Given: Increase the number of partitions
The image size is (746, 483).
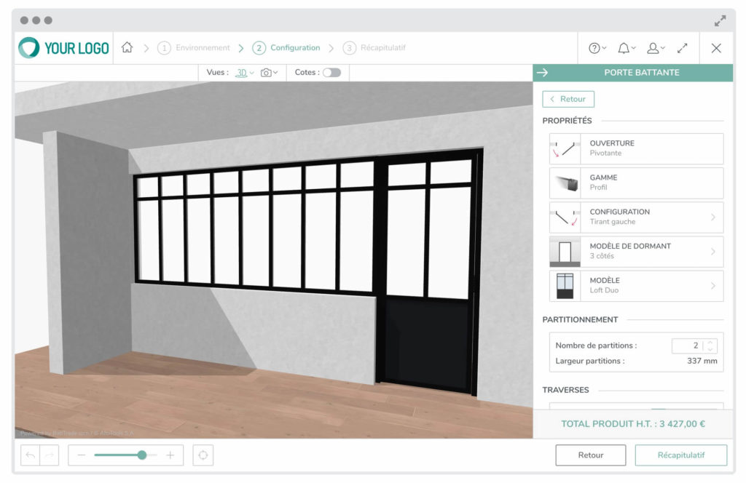Looking at the screenshot, I should (711, 343).
